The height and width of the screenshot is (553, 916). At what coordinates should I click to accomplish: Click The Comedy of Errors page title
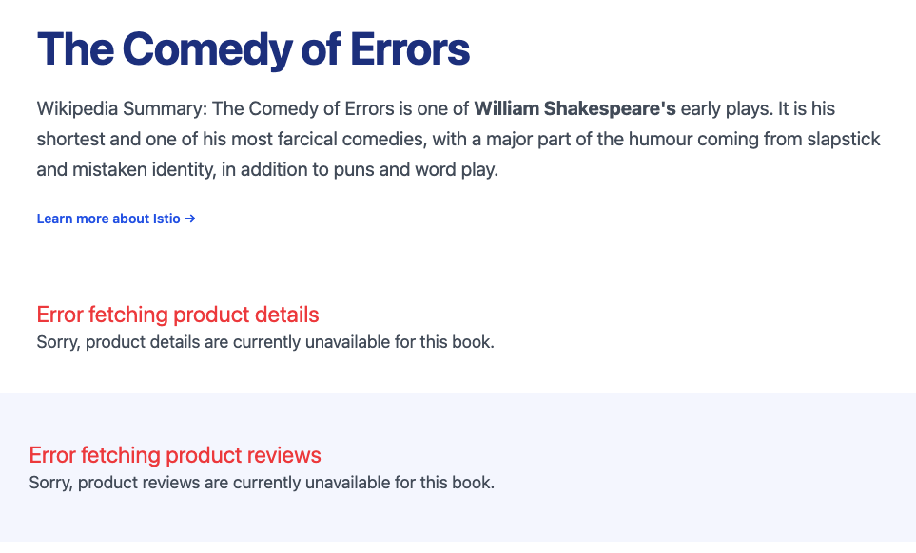253,49
